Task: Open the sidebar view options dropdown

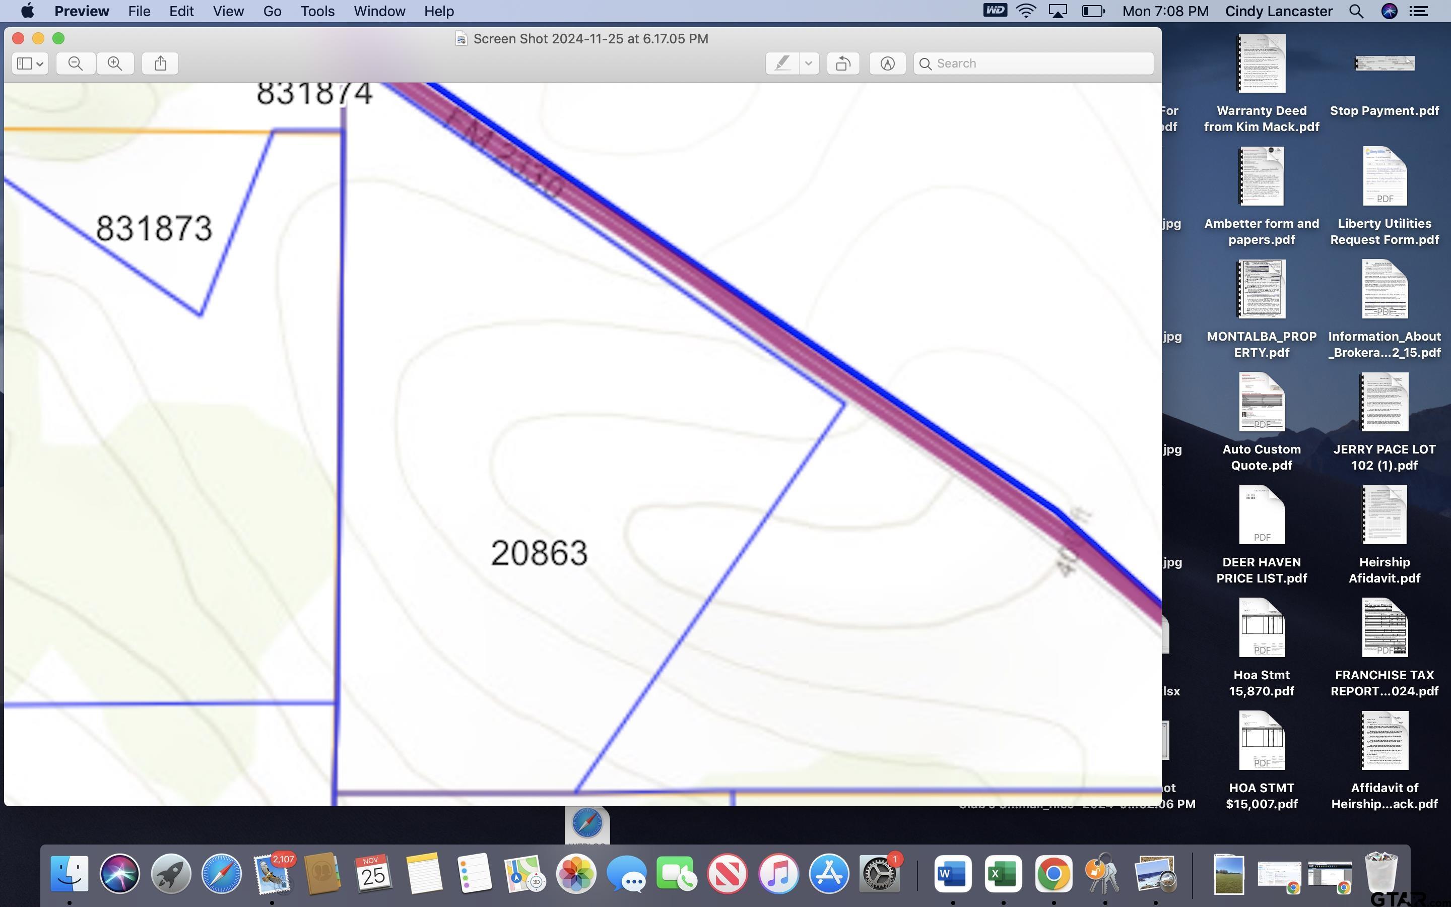Action: pyautogui.click(x=30, y=63)
